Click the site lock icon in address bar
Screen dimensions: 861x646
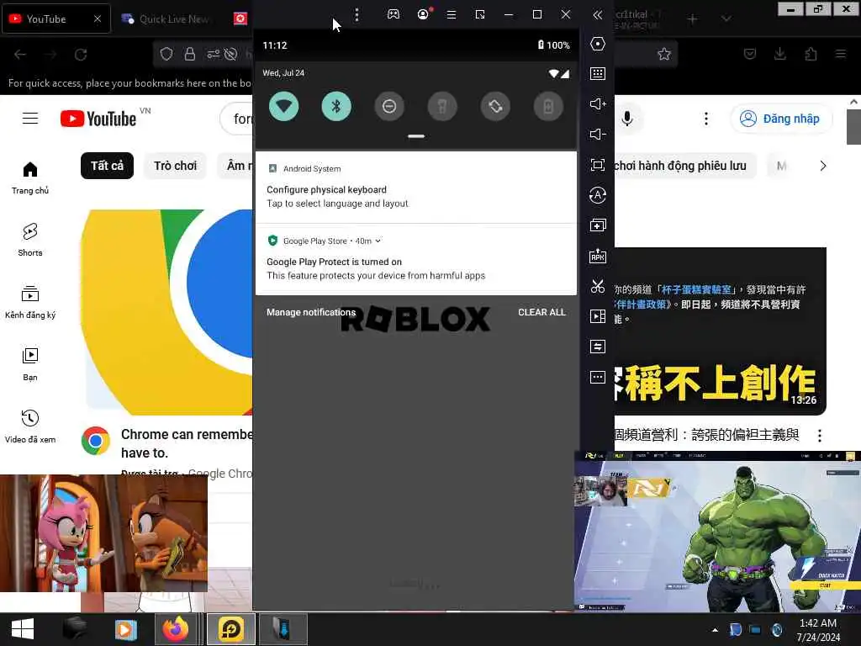[190, 54]
